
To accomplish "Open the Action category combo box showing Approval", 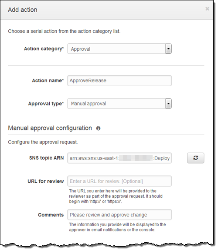I will pos(119,49).
